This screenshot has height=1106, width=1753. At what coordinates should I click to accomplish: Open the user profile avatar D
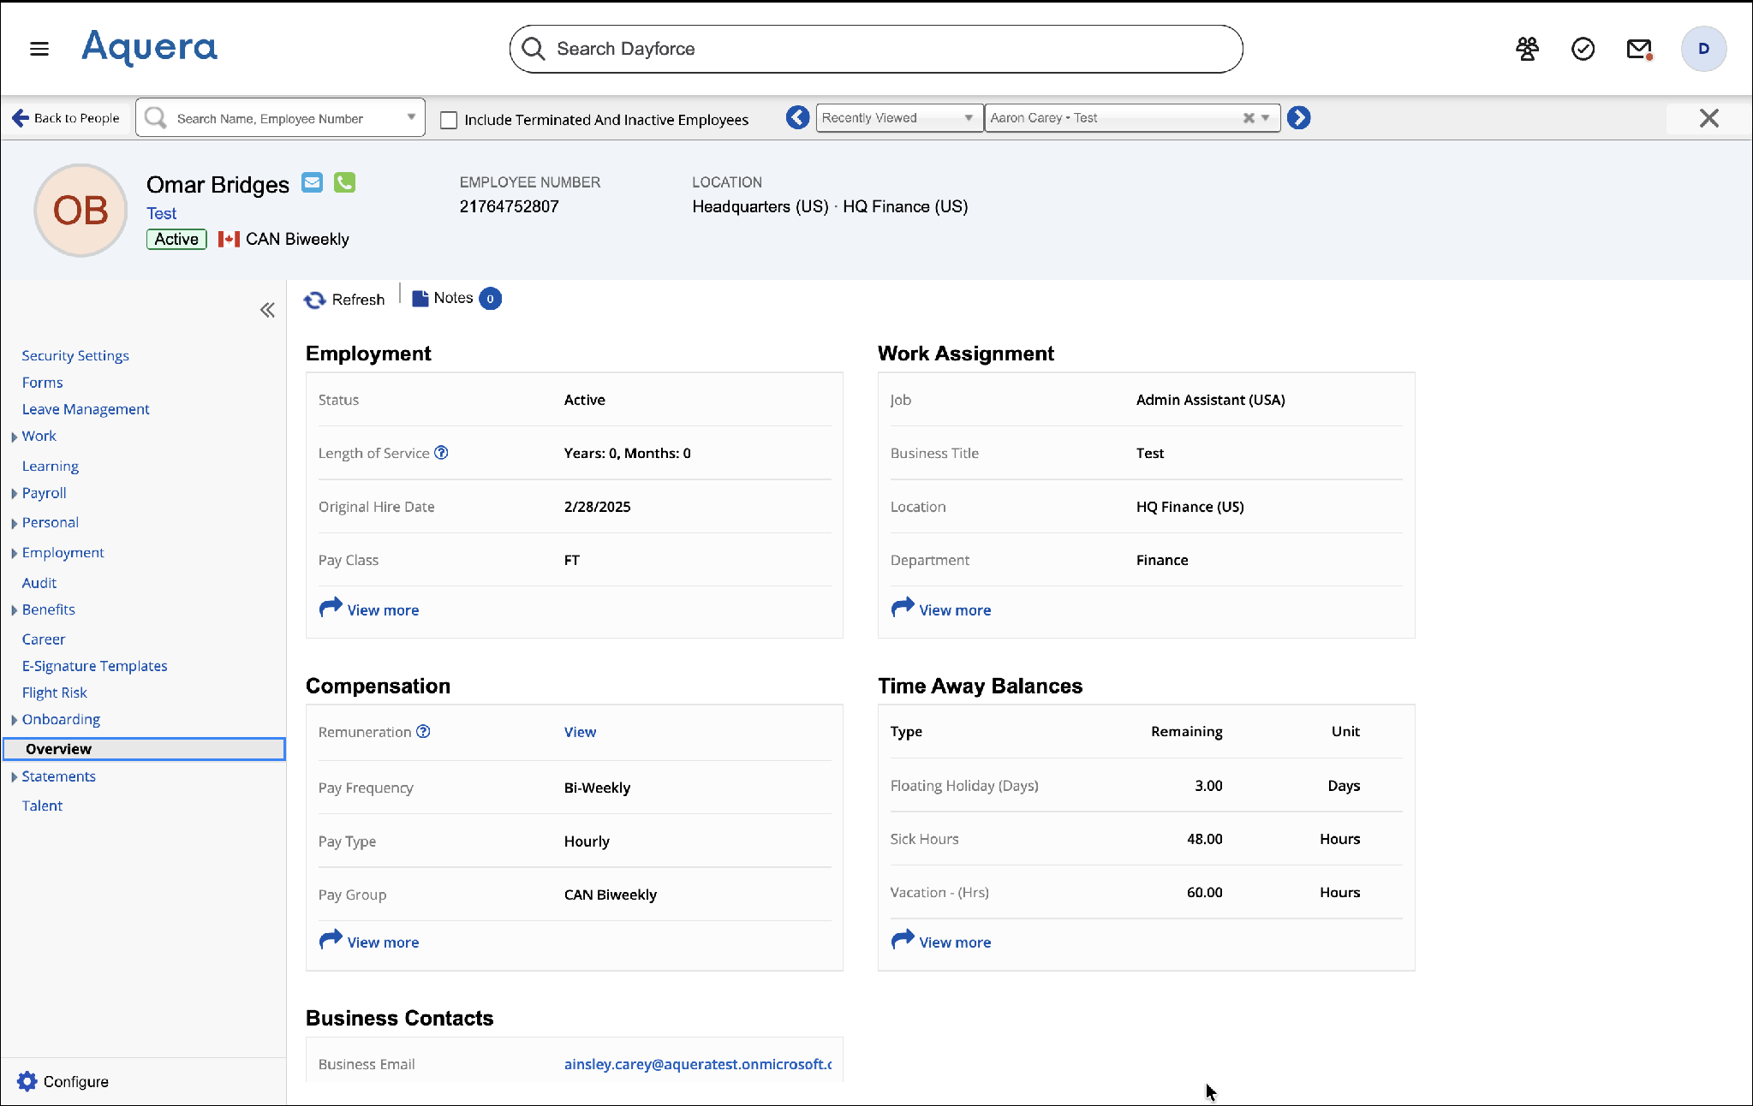point(1703,49)
